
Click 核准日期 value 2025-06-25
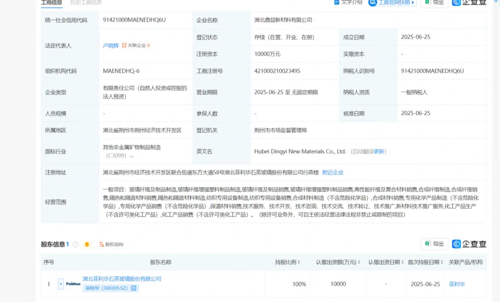click(x=415, y=113)
